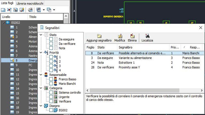Click sheet 8 bookmarked icon in sheet list
This screenshot has width=205, height=115.
coord(12,60)
